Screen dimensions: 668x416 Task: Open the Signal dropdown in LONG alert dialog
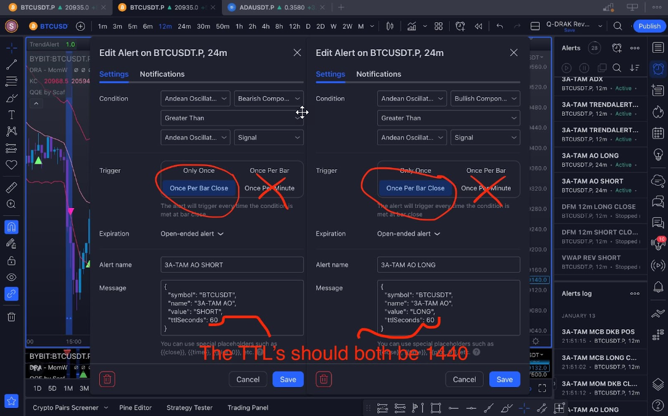click(x=485, y=138)
